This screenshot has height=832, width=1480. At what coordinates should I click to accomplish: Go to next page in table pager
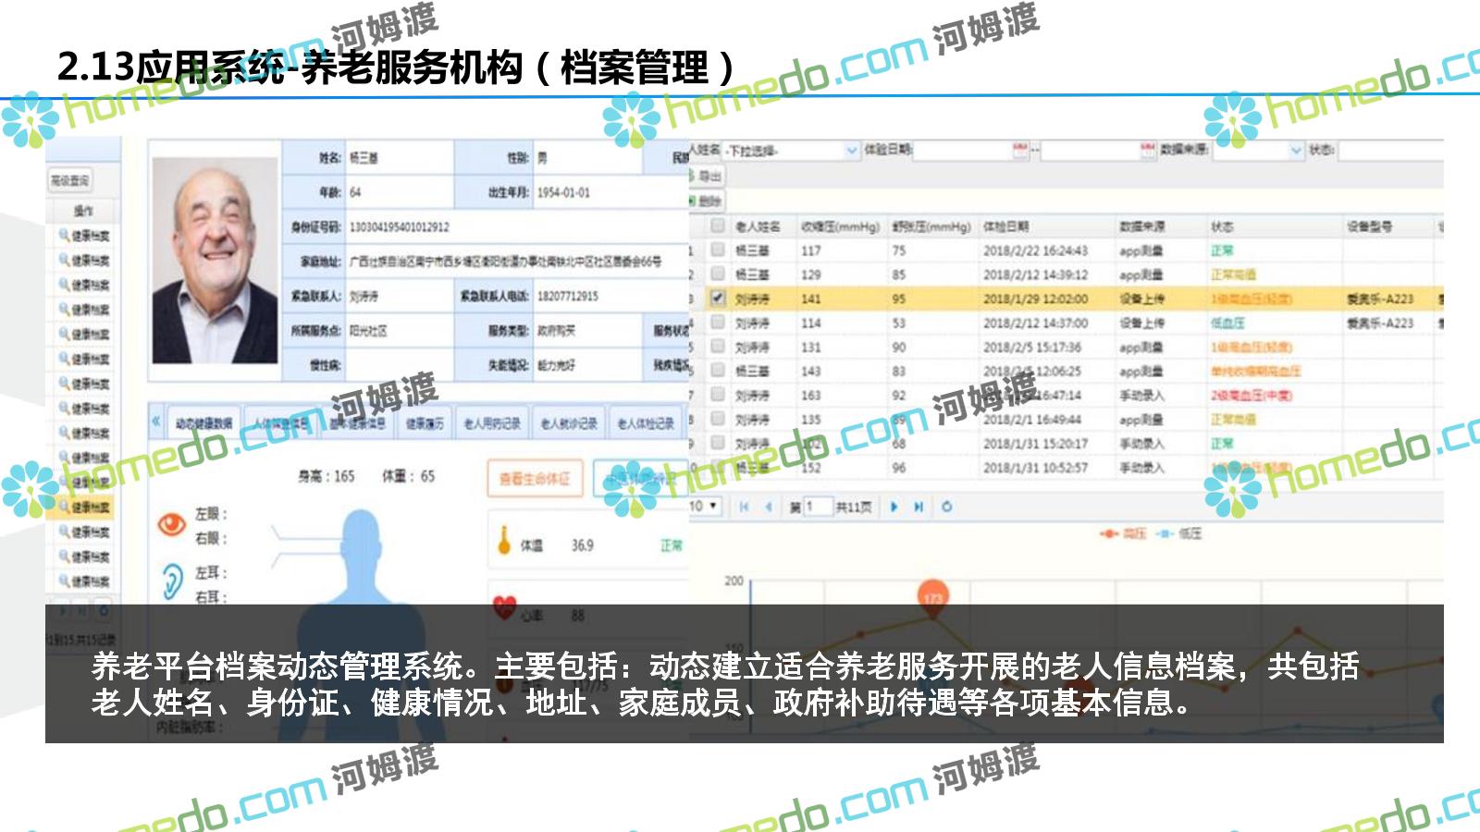(894, 507)
